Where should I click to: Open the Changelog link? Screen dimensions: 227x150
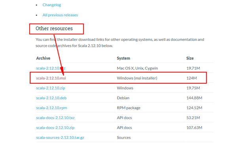[x=52, y=5]
